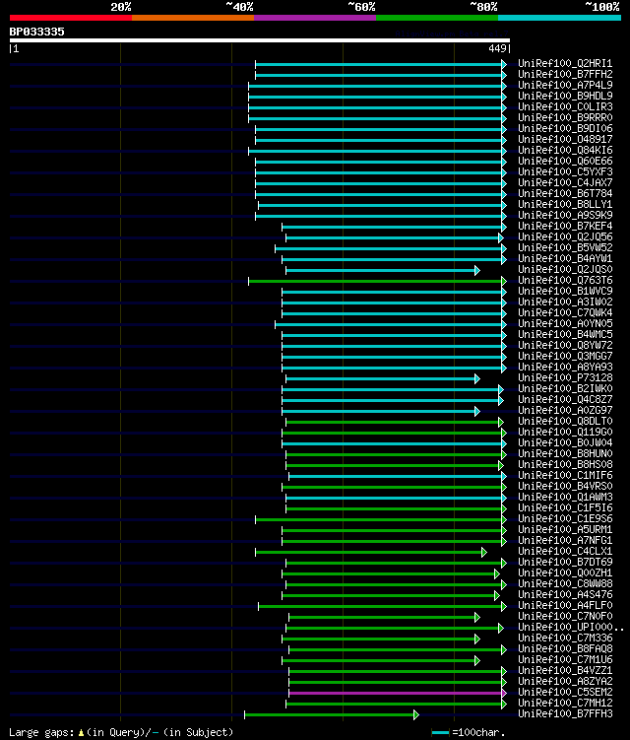The image size is (630, 740).
Task: Click the UniRef100_B7KEF4 label
Action: [x=565, y=226]
